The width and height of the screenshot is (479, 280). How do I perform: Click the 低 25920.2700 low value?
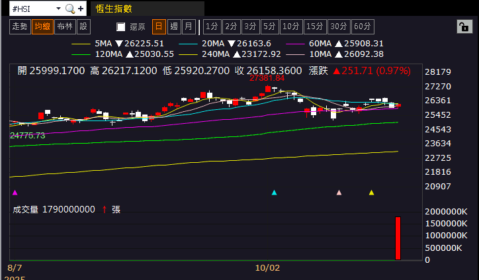tap(196, 71)
